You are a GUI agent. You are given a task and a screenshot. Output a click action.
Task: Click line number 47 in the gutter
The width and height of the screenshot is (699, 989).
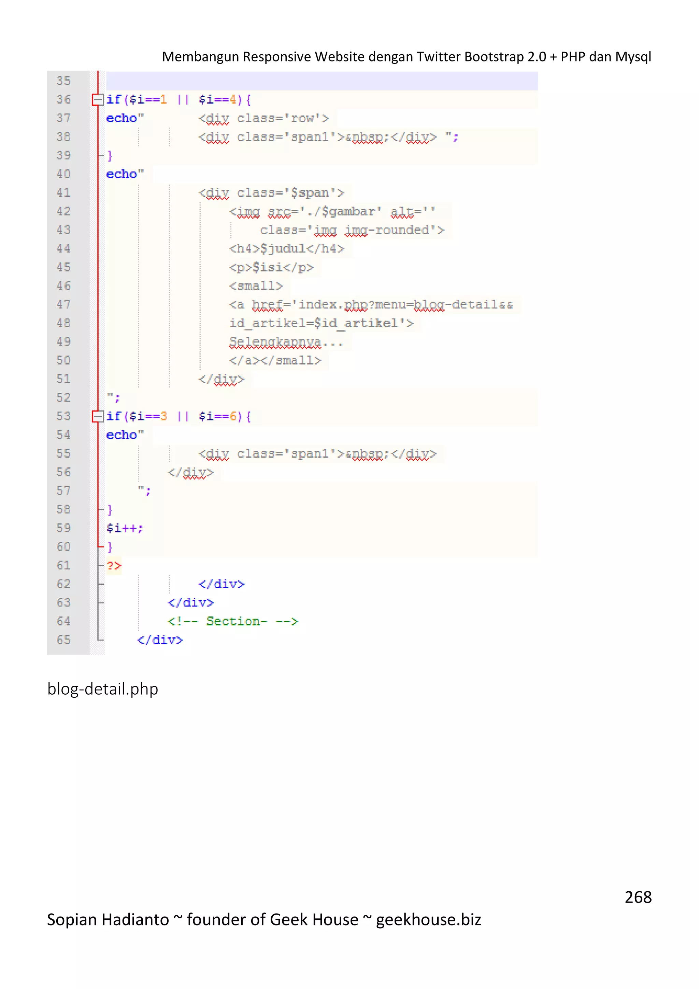pos(63,305)
